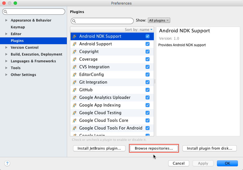The height and width of the screenshot is (170, 243).
Task: Expand the Editor settings arrow
Action: coord(6,34)
